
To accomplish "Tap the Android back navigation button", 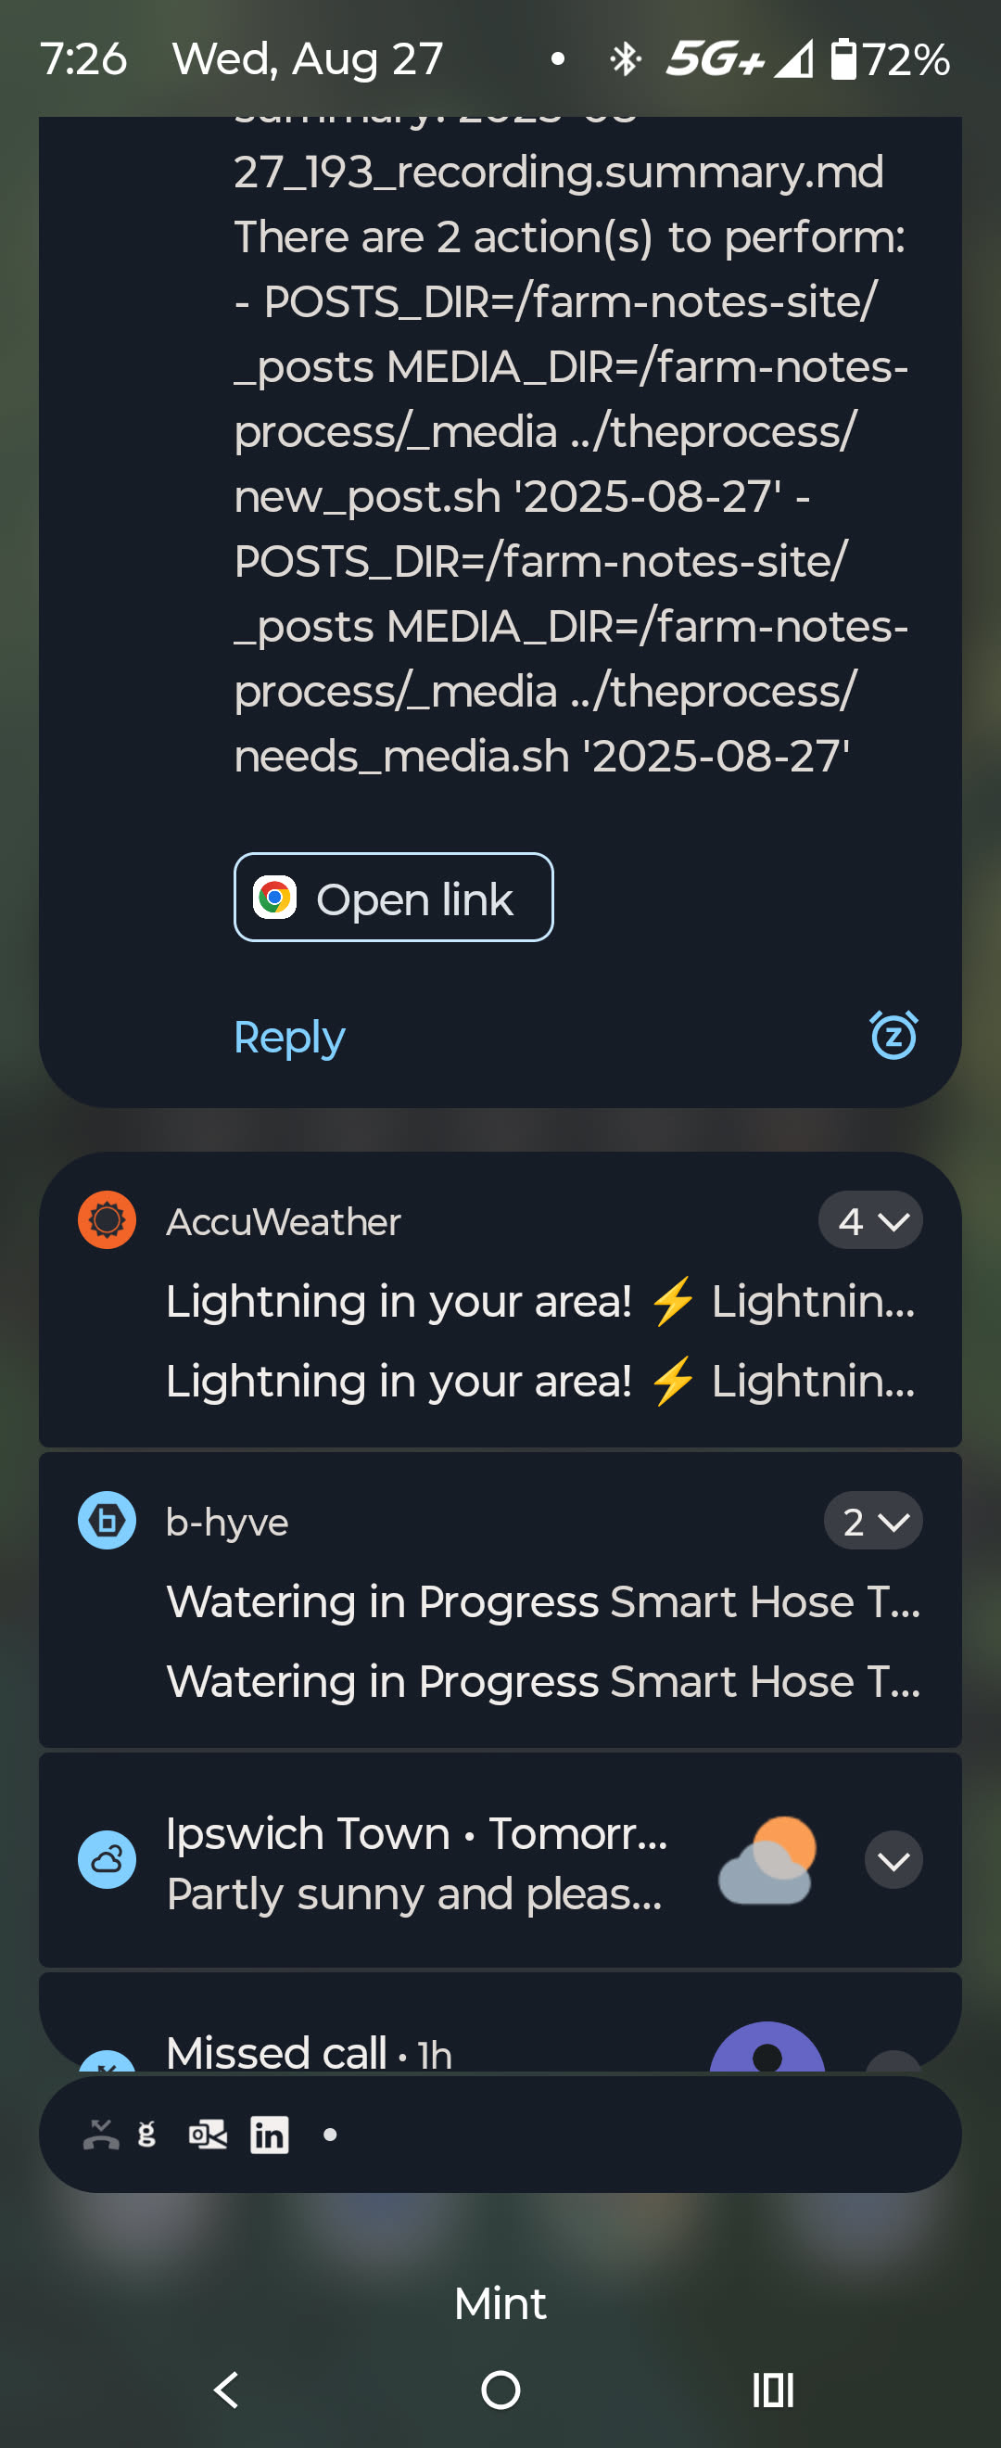I will click(226, 2390).
